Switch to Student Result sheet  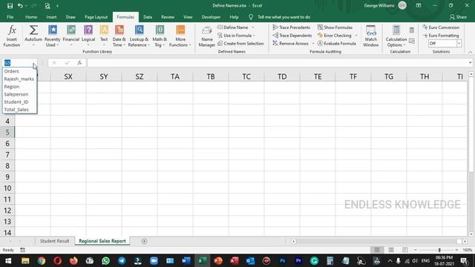coord(54,241)
